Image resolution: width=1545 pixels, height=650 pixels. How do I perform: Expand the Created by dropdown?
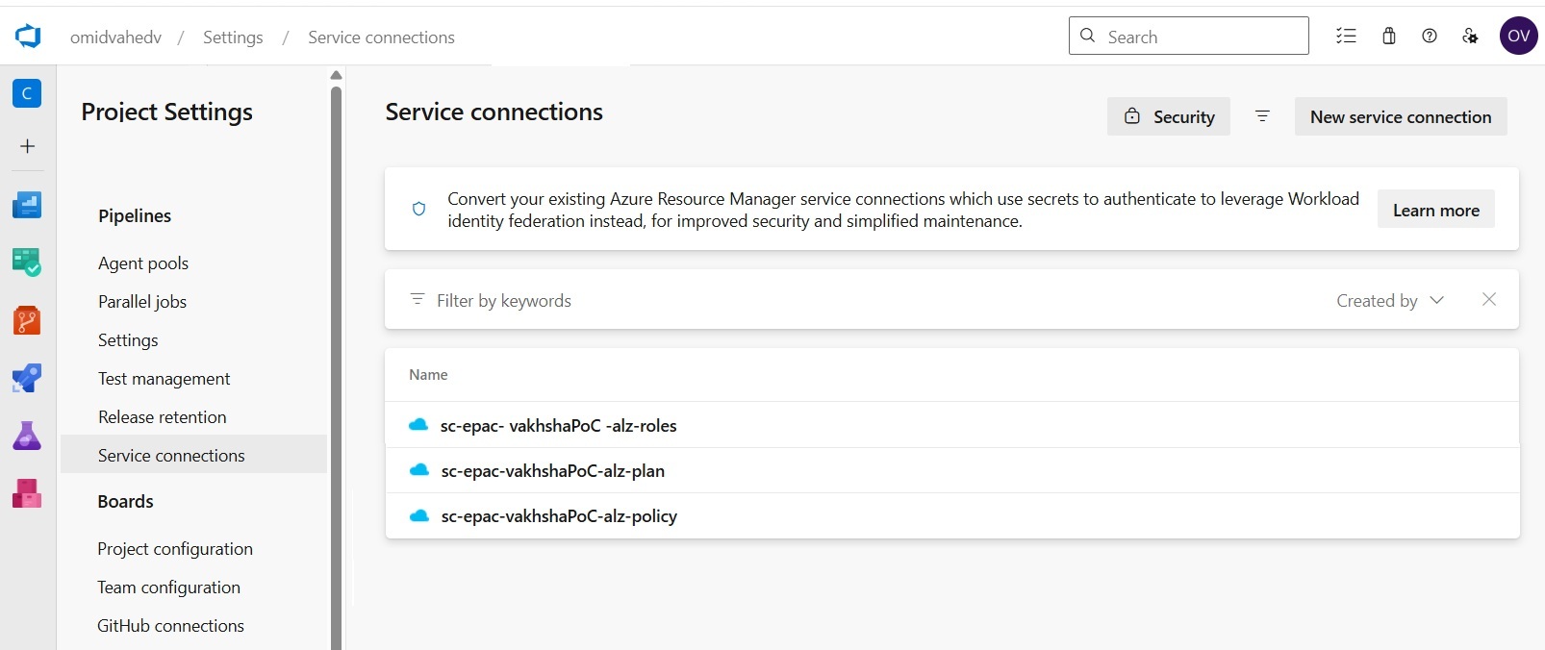tap(1390, 301)
